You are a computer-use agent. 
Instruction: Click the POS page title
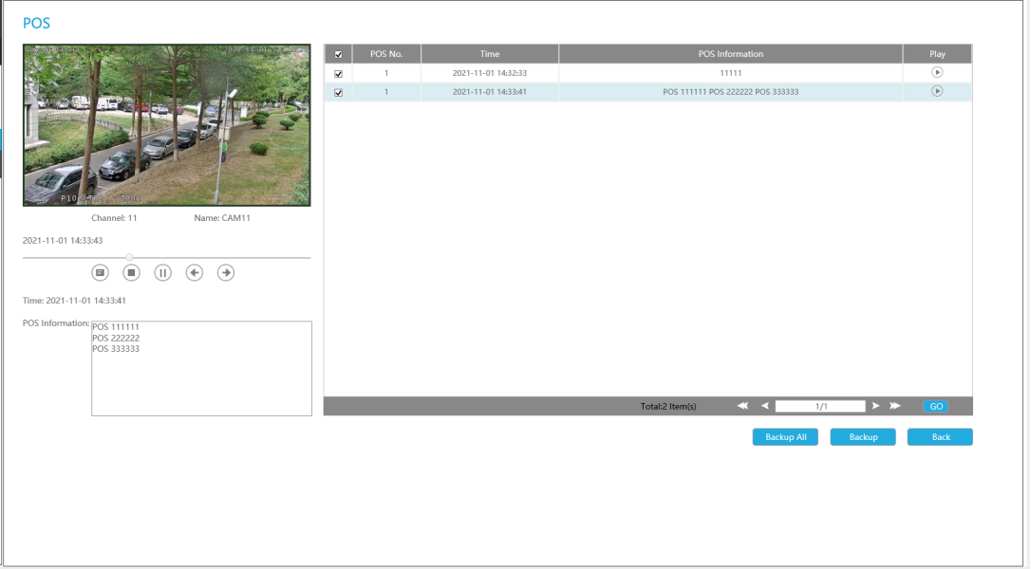(x=36, y=23)
